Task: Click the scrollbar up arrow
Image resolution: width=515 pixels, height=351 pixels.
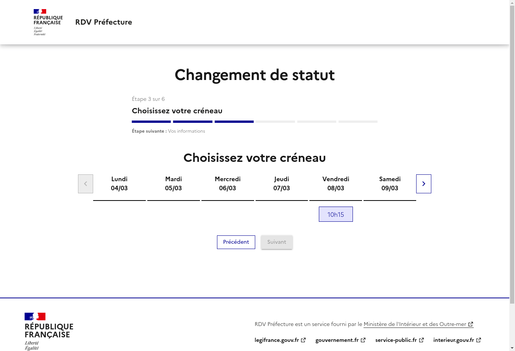Action: [x=512, y=3]
